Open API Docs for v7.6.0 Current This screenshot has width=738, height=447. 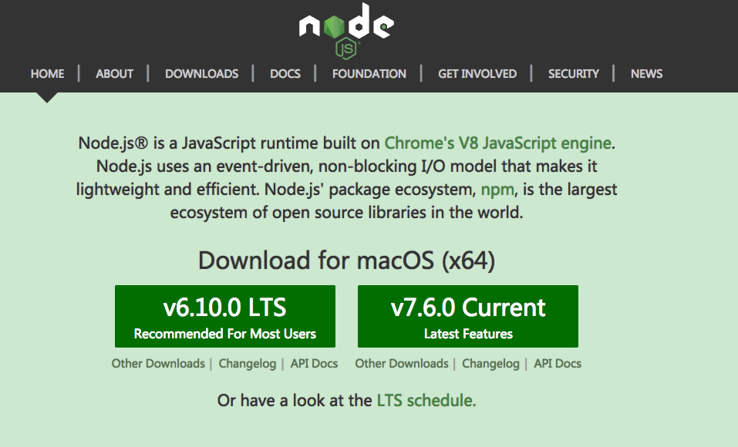click(558, 364)
